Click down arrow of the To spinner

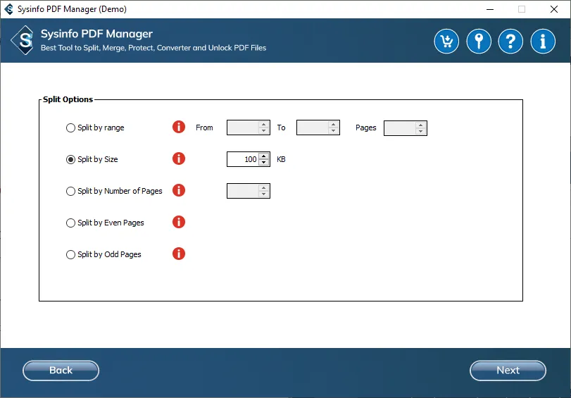(333, 131)
